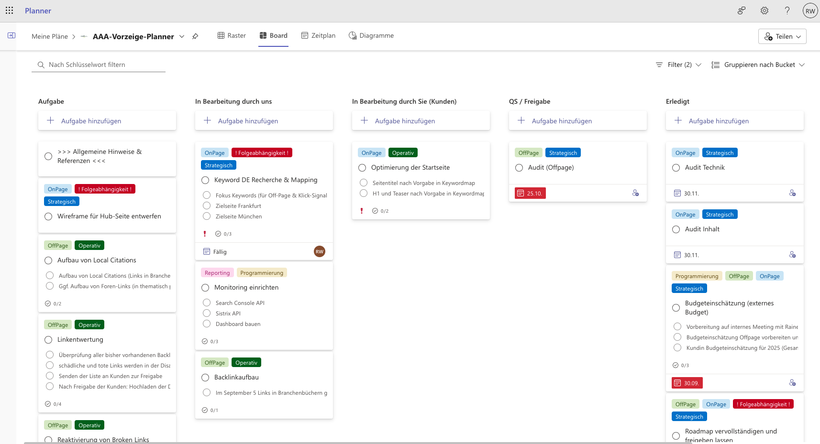Click Programmierung label on Monitoring einrichten card
The height and width of the screenshot is (444, 820).
[x=262, y=272]
